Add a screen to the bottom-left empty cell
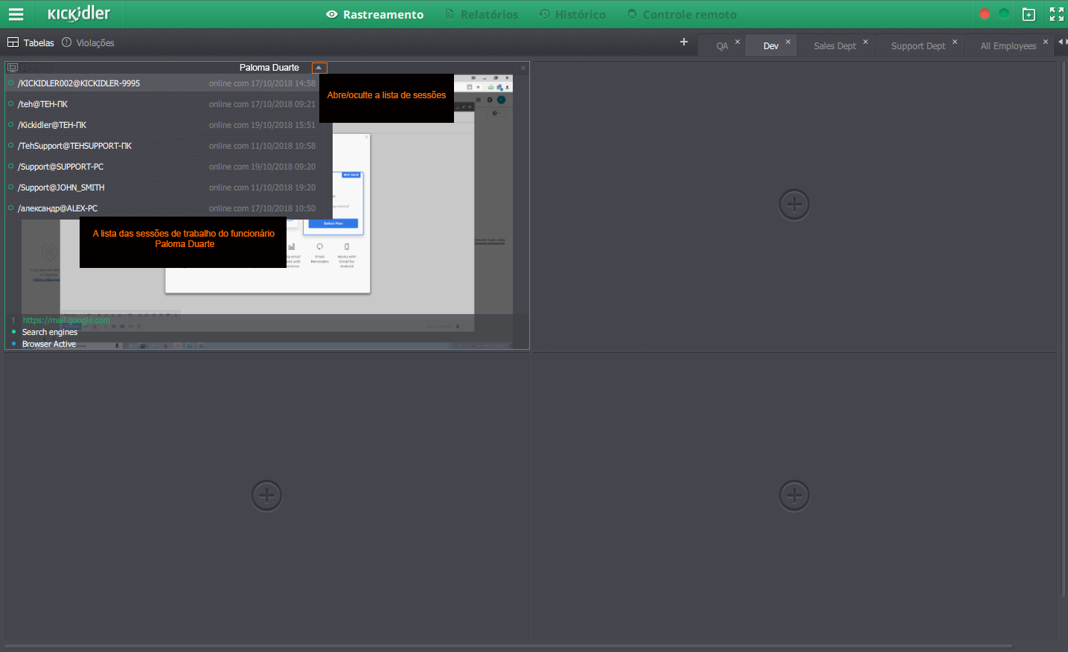1068x652 pixels. 266,496
